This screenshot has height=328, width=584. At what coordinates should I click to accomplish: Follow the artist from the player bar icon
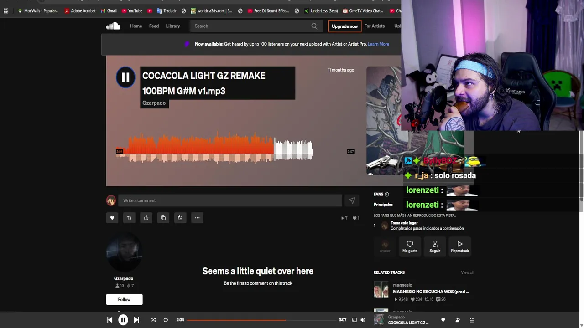[x=458, y=320]
